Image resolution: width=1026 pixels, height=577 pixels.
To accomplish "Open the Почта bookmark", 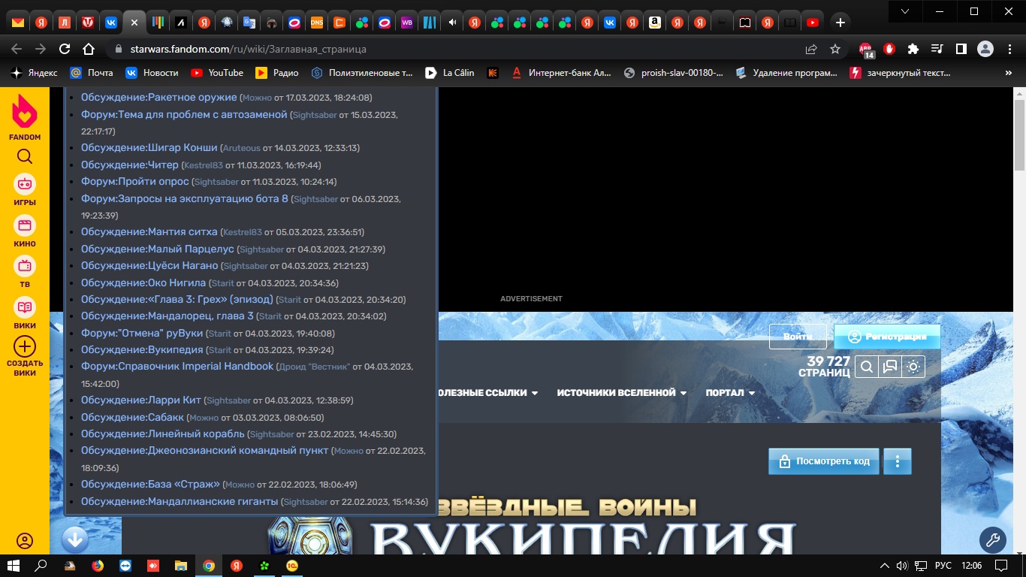I will [91, 73].
